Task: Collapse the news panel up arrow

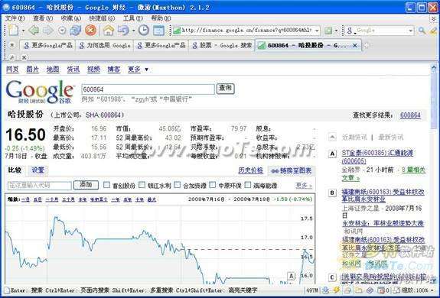Action: click(x=332, y=137)
